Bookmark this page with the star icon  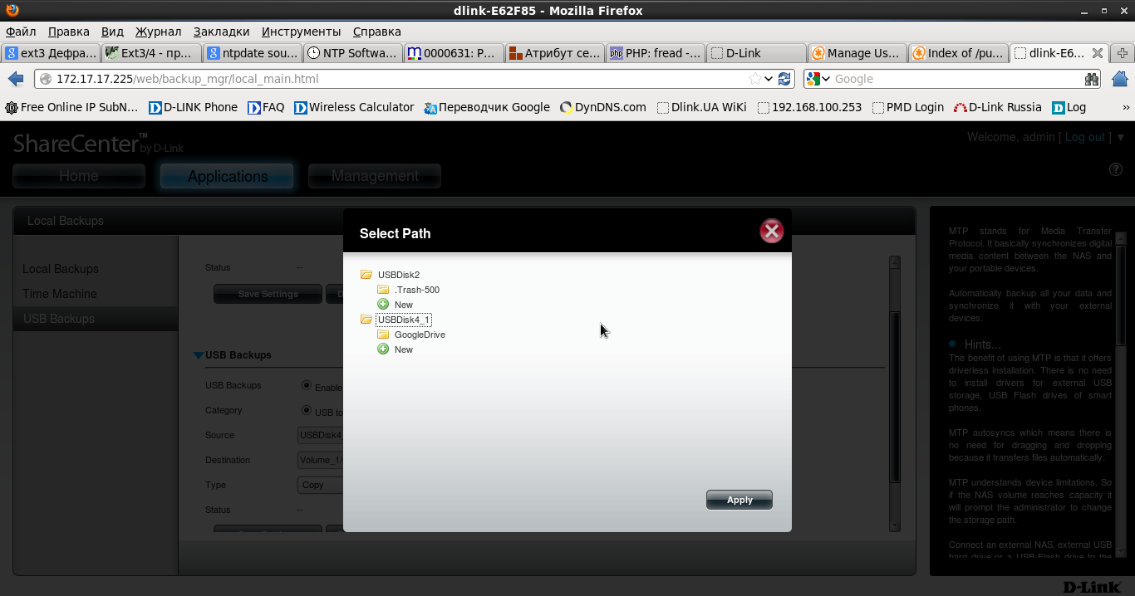pos(754,79)
